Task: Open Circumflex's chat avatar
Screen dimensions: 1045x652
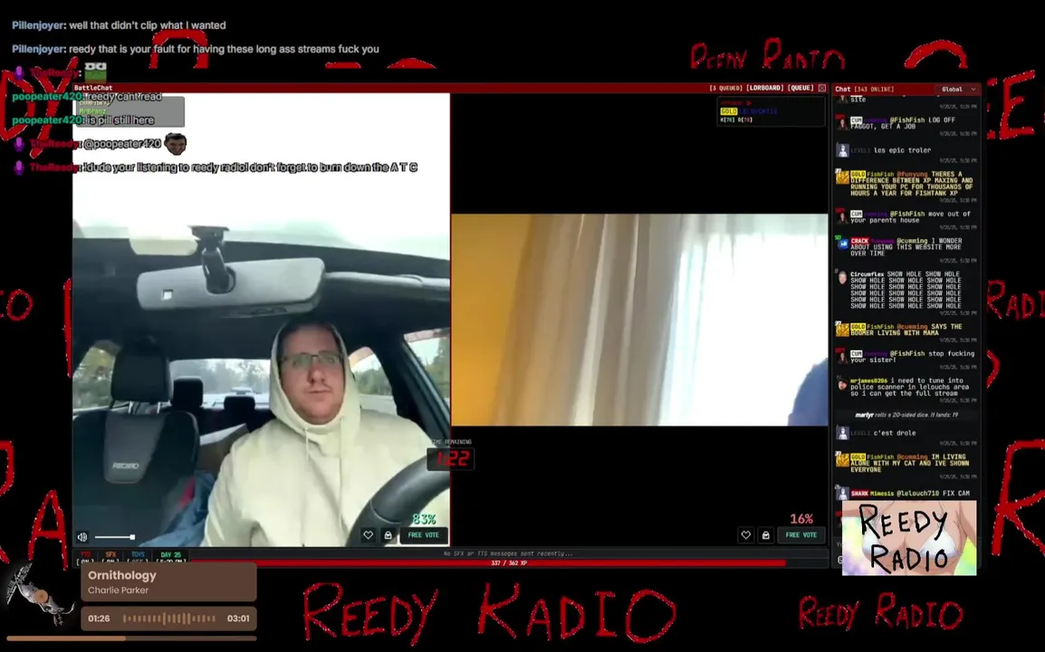Action: (x=843, y=277)
